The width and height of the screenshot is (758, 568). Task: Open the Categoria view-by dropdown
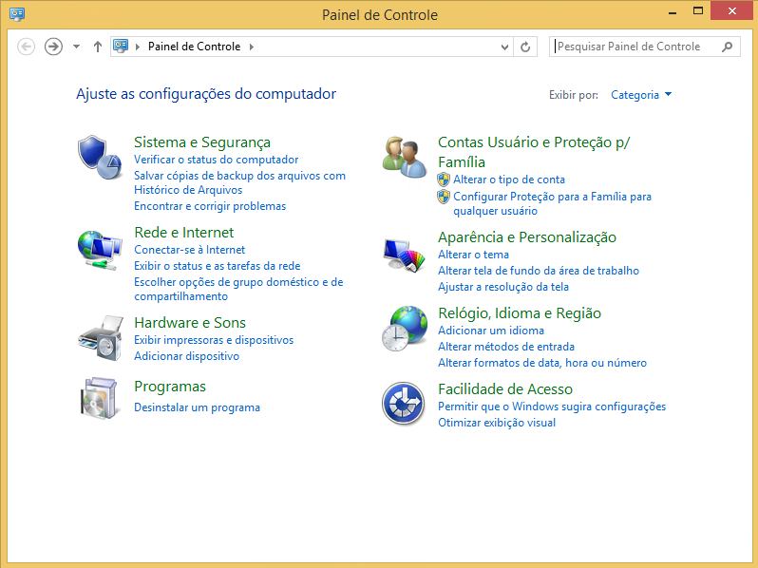(641, 95)
